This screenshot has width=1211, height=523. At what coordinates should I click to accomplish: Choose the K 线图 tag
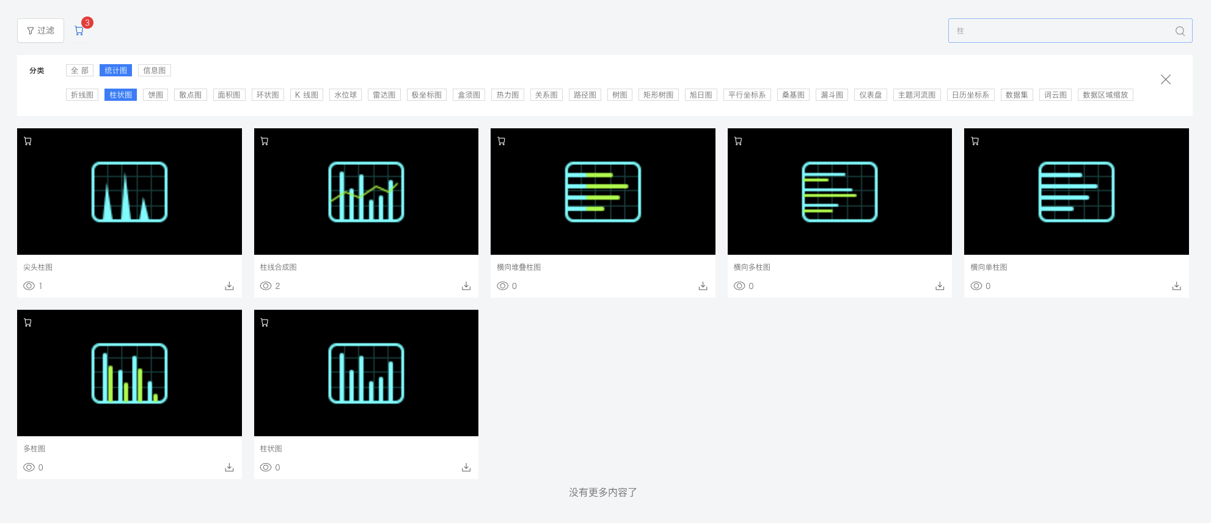306,95
